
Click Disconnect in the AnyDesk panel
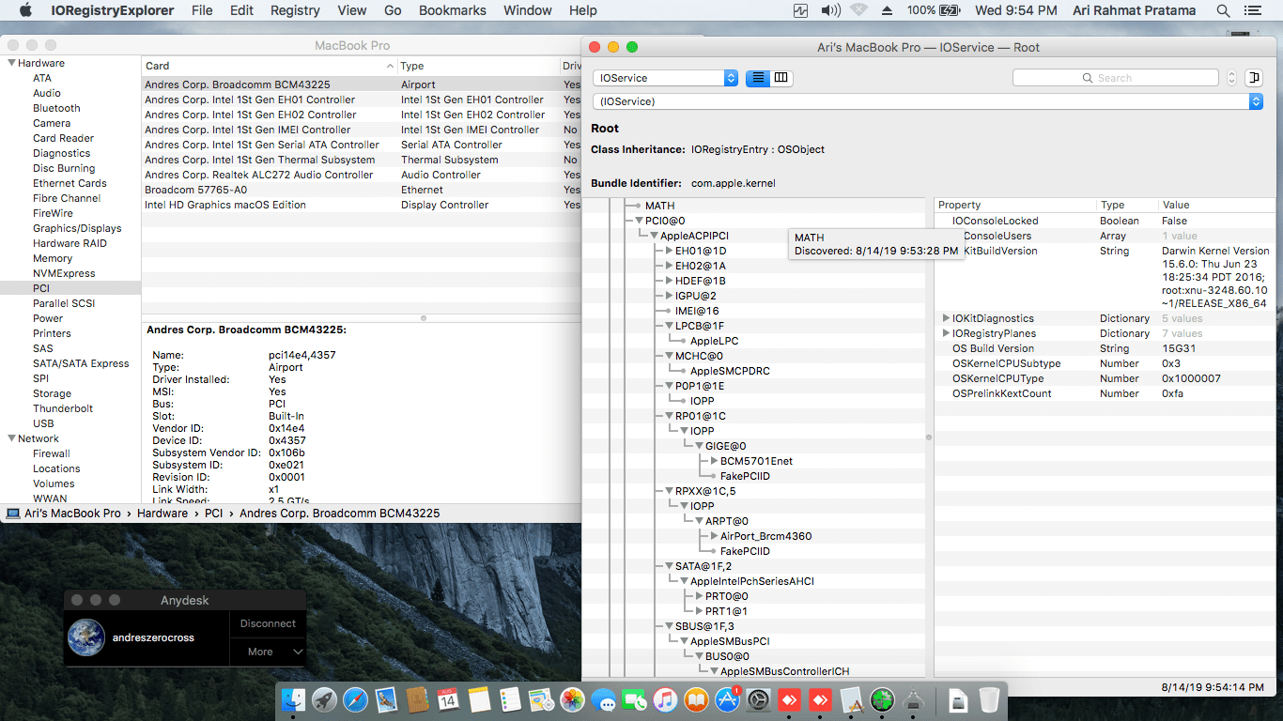point(268,623)
